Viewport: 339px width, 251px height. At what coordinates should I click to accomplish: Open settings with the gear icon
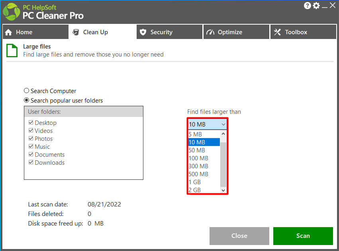tap(316, 6)
